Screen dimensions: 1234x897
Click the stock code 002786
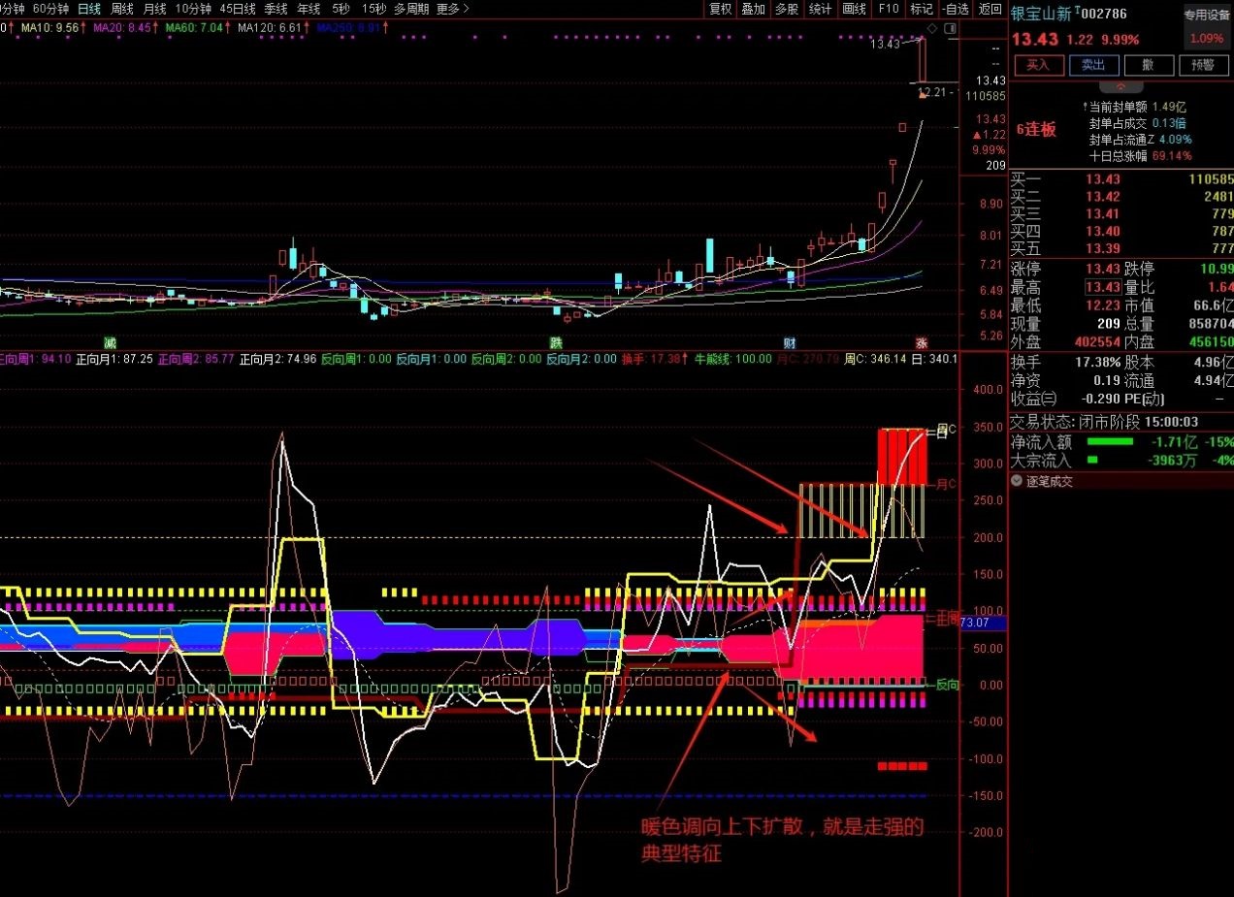pyautogui.click(x=1104, y=14)
